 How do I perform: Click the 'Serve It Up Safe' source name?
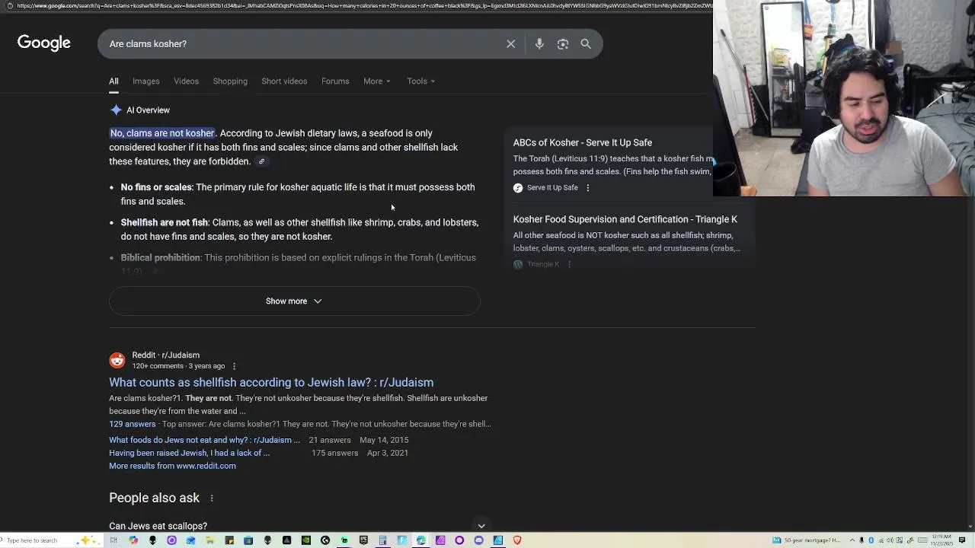tap(552, 188)
